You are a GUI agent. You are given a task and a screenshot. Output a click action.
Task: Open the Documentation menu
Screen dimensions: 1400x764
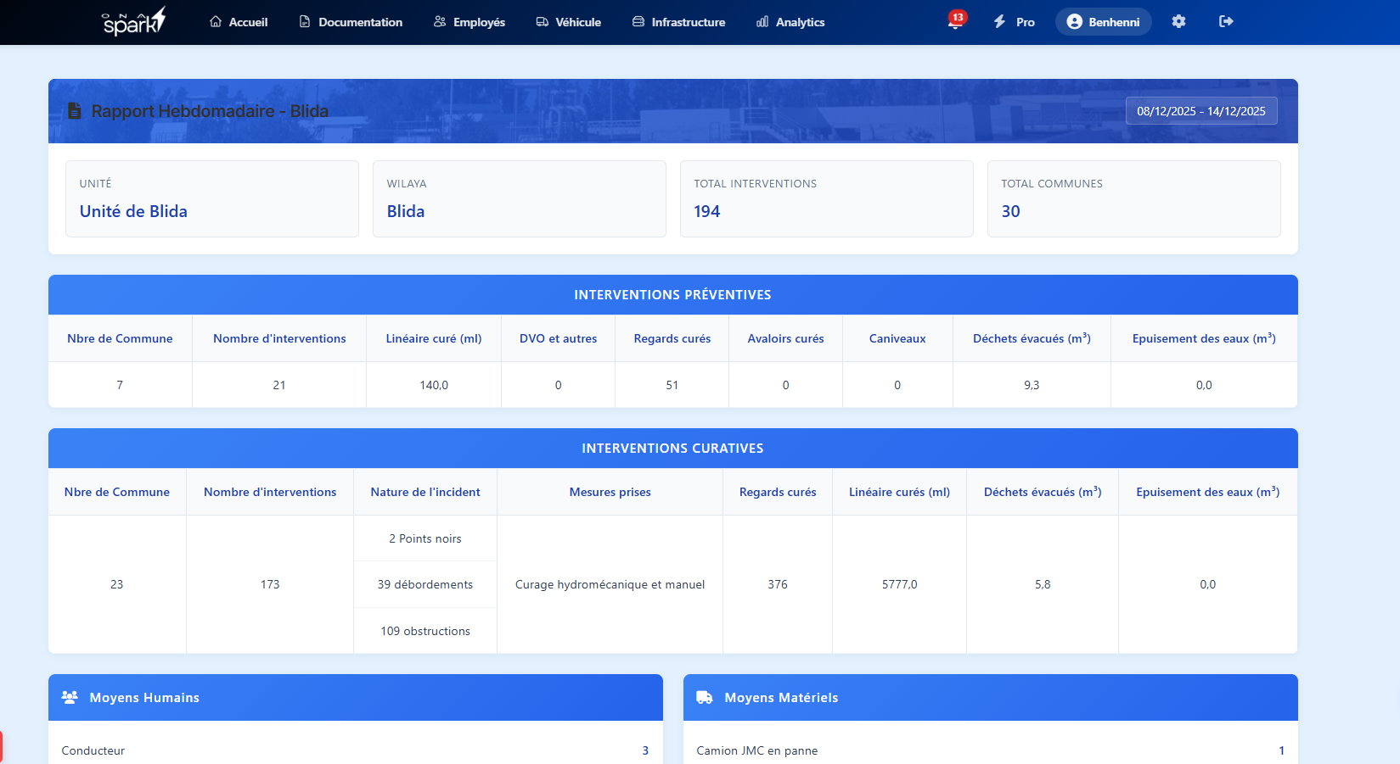pos(351,22)
